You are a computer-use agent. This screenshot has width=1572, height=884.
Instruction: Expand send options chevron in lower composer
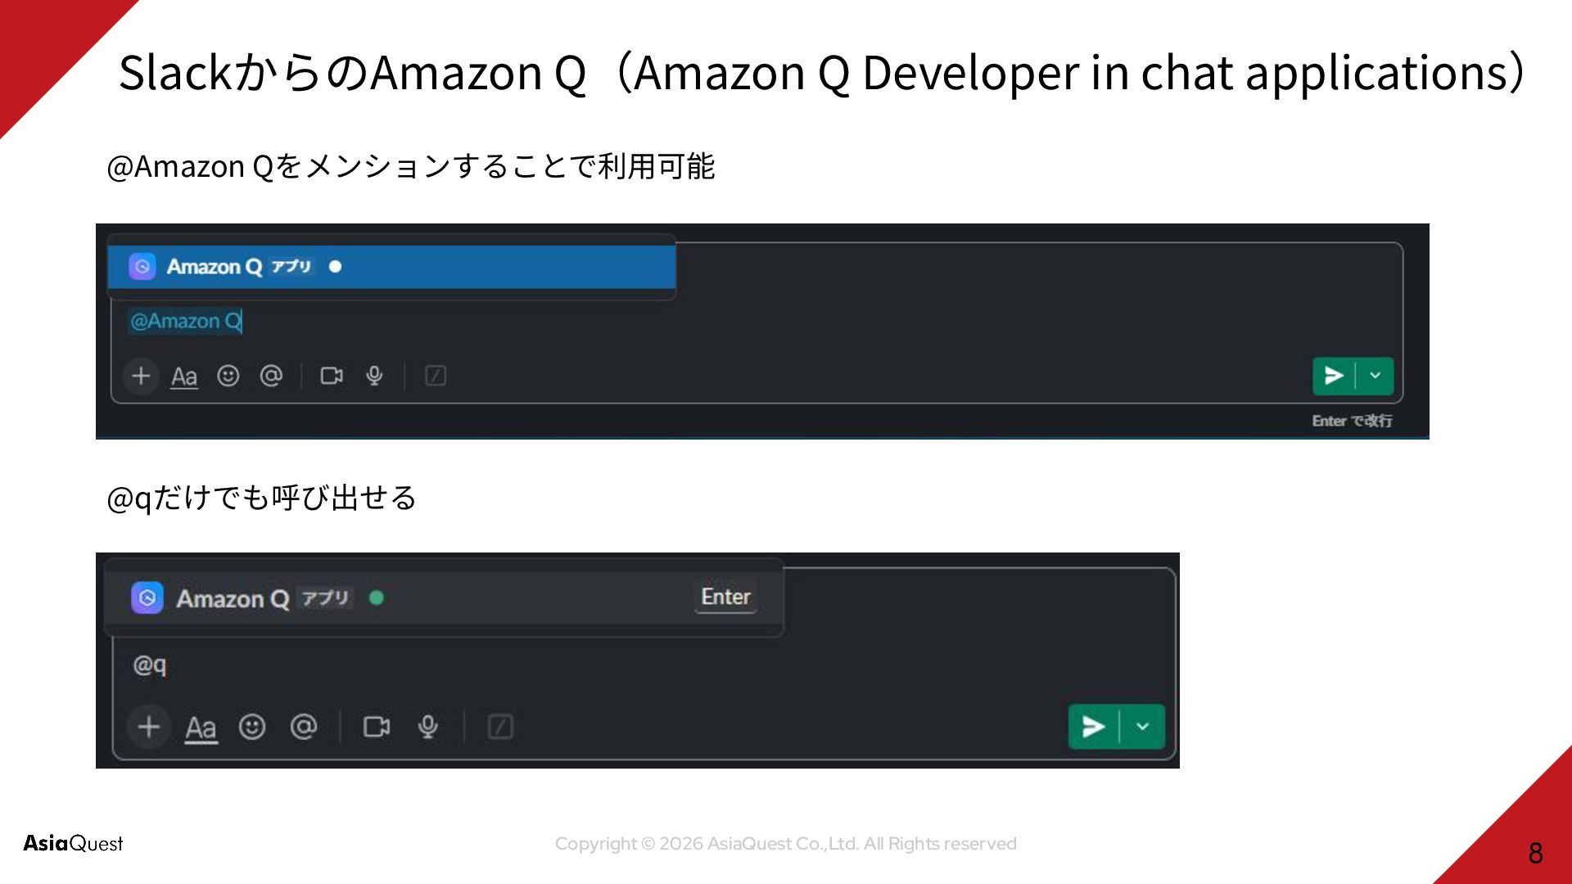(1143, 727)
